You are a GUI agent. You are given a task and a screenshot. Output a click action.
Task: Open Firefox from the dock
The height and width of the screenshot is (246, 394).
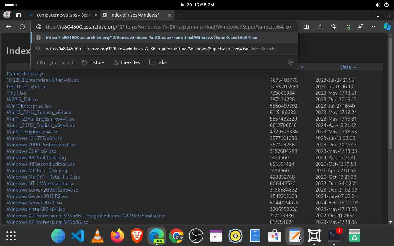[x=117, y=236]
